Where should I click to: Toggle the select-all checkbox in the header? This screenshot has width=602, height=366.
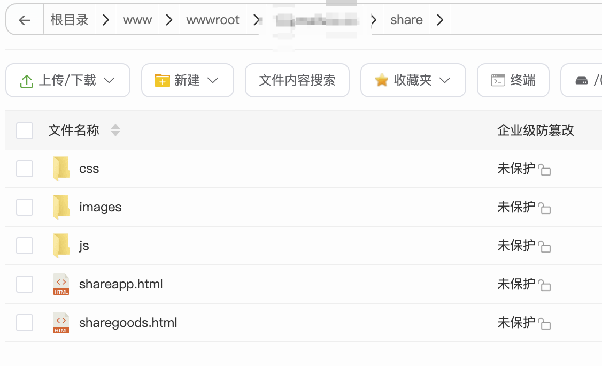click(25, 130)
